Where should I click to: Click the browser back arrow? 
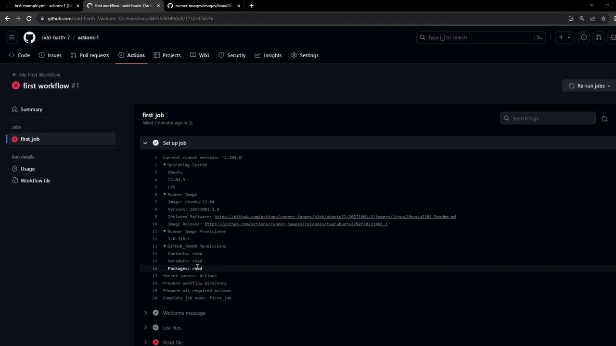(7, 18)
